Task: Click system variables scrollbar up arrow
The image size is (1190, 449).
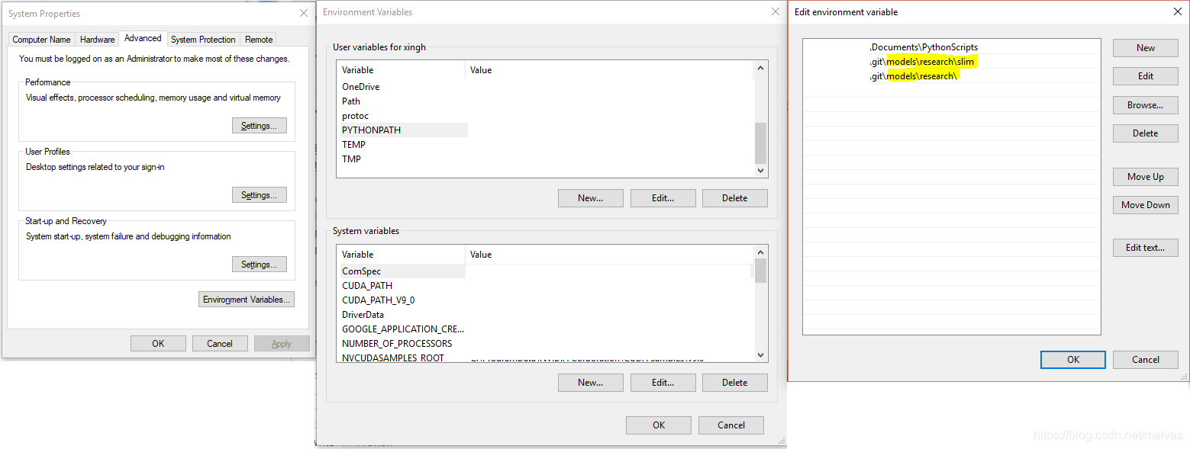Action: [760, 253]
